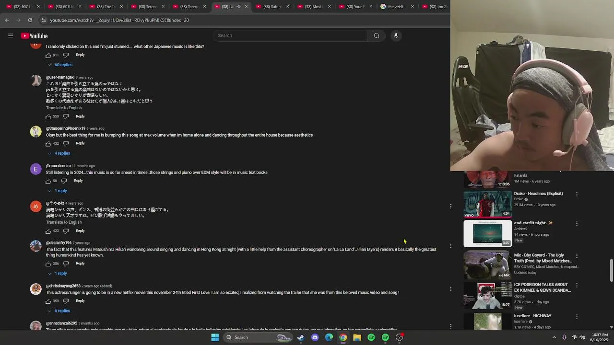The height and width of the screenshot is (345, 614).
Task: Go back to previous page
Action: click(x=7, y=20)
